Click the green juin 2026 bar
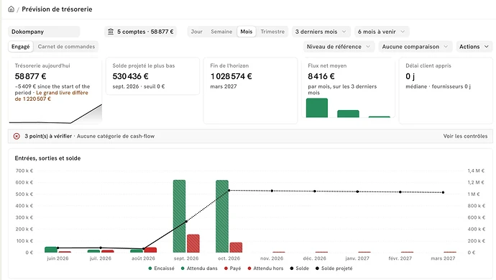Screen dimensions: 496x280 tap(51, 250)
